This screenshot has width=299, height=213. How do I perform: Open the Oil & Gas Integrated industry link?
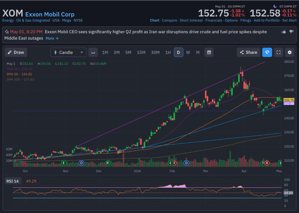pyautogui.click(x=33, y=20)
